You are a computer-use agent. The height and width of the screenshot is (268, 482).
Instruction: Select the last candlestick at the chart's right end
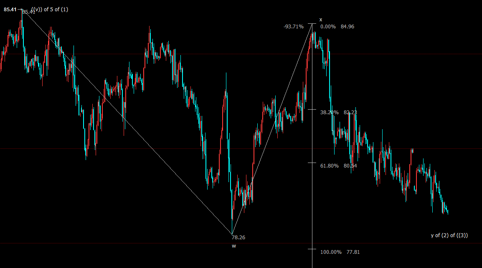coord(448,213)
